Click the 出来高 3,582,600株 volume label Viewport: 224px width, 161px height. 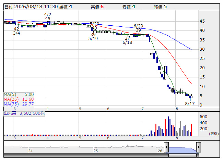tap(24, 113)
